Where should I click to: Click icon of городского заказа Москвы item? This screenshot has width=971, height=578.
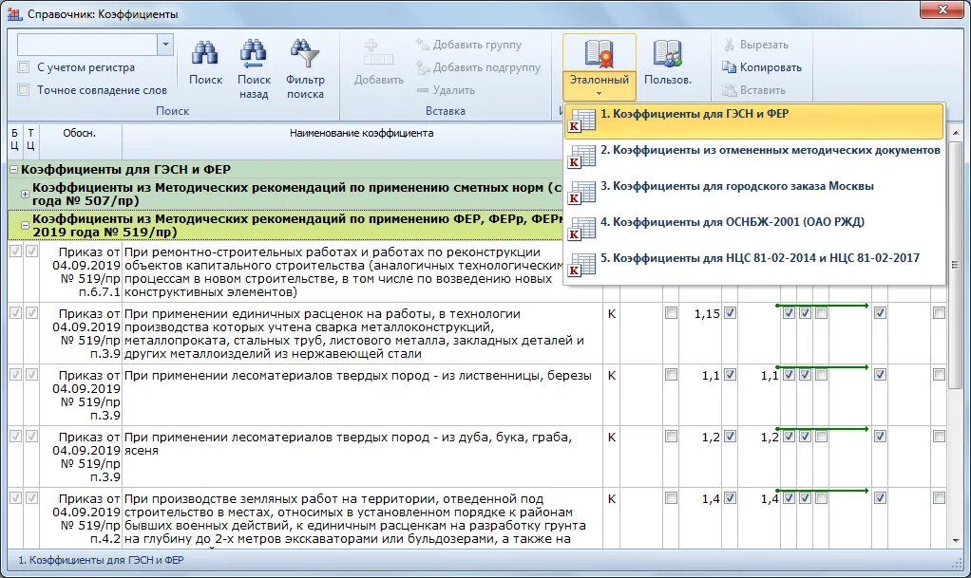click(x=581, y=193)
